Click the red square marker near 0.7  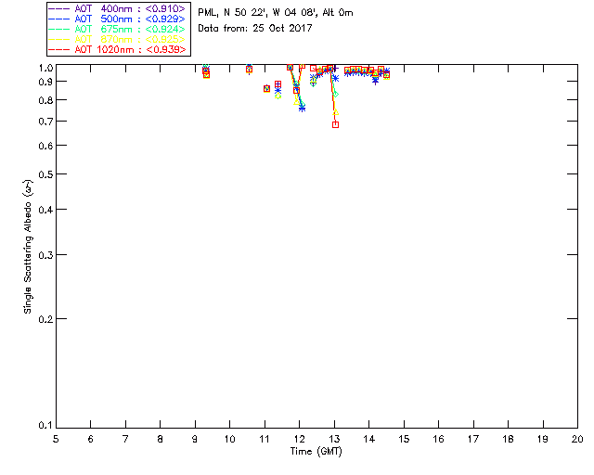[335, 124]
